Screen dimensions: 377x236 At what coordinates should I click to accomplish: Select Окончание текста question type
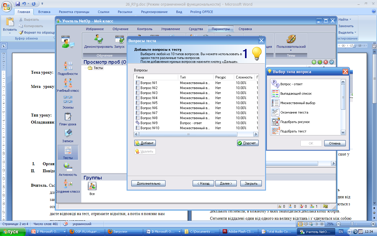[x=290, y=112]
